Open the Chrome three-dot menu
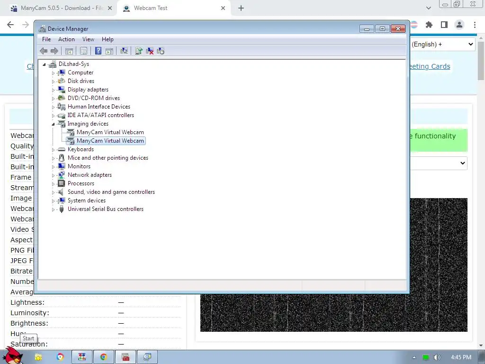Image resolution: width=485 pixels, height=364 pixels. pyautogui.click(x=475, y=25)
